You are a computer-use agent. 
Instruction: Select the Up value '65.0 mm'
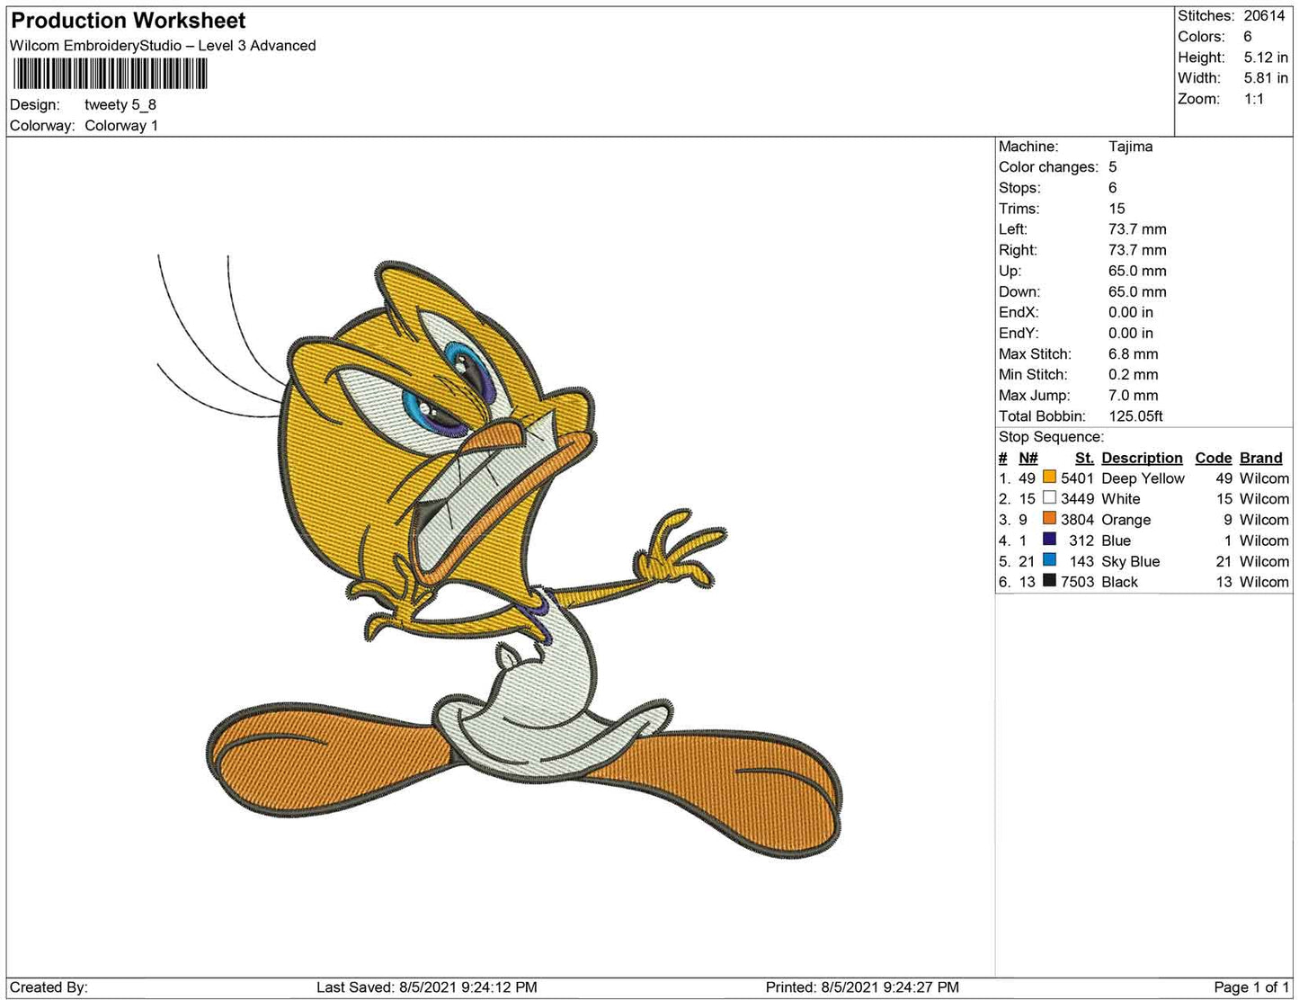1137,271
